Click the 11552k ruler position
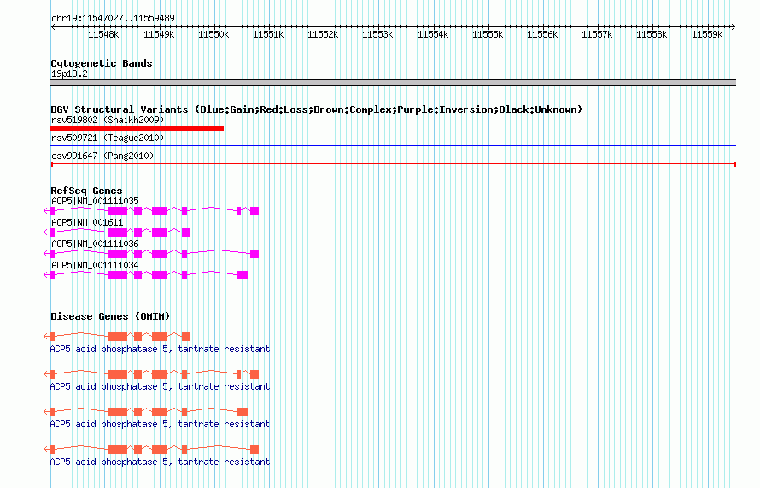The image size is (760, 488). click(x=323, y=34)
